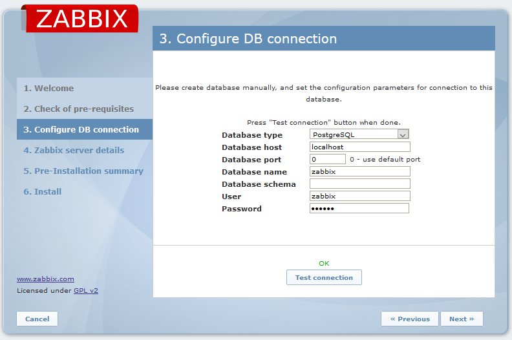The height and width of the screenshot is (340, 512).
Task: Click into the Database name field
Action: 359,171
